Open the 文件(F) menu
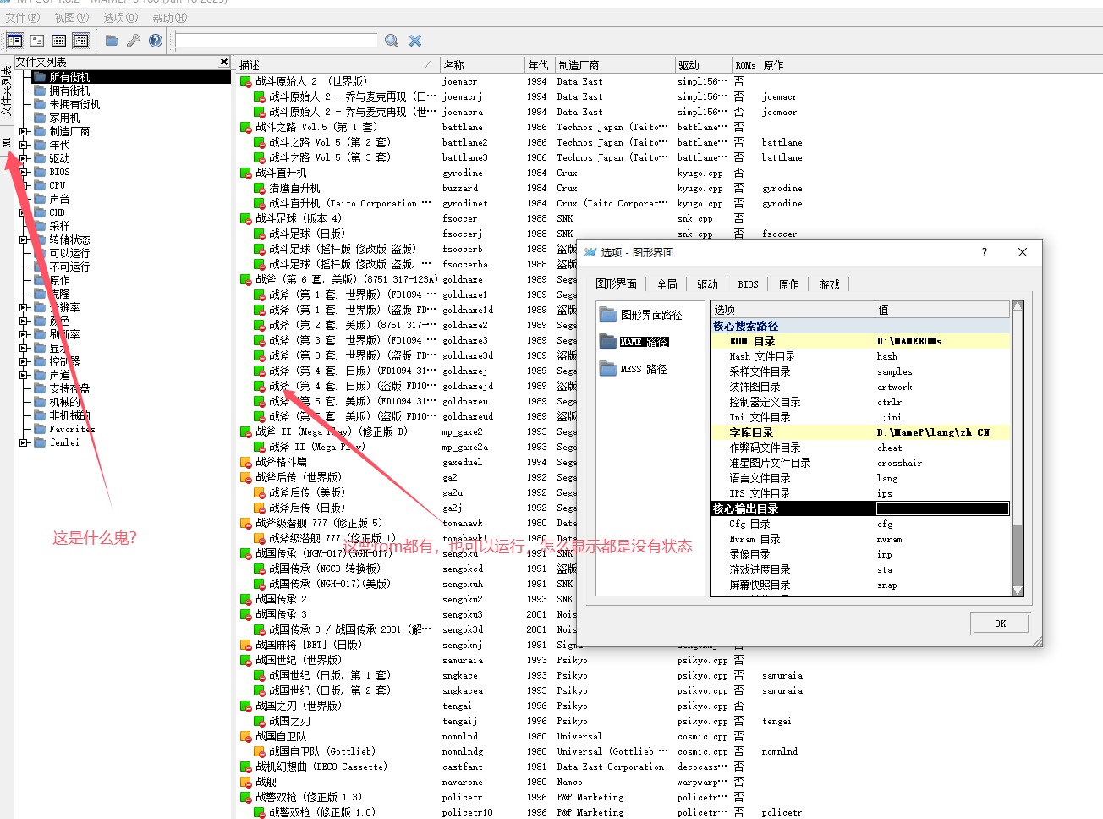The width and height of the screenshot is (1103, 819). point(23,17)
